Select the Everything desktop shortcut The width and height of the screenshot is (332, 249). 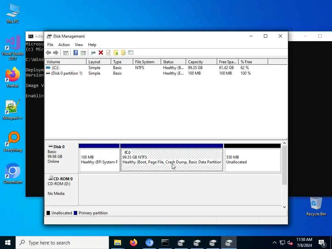click(13, 142)
